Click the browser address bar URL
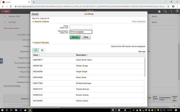The image size is (180, 112). 91,6
